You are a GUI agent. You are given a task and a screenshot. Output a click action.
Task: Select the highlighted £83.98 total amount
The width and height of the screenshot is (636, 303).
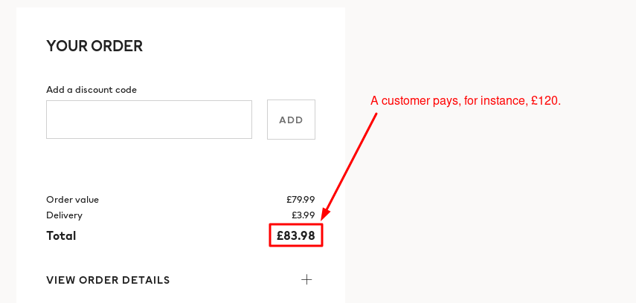(296, 235)
